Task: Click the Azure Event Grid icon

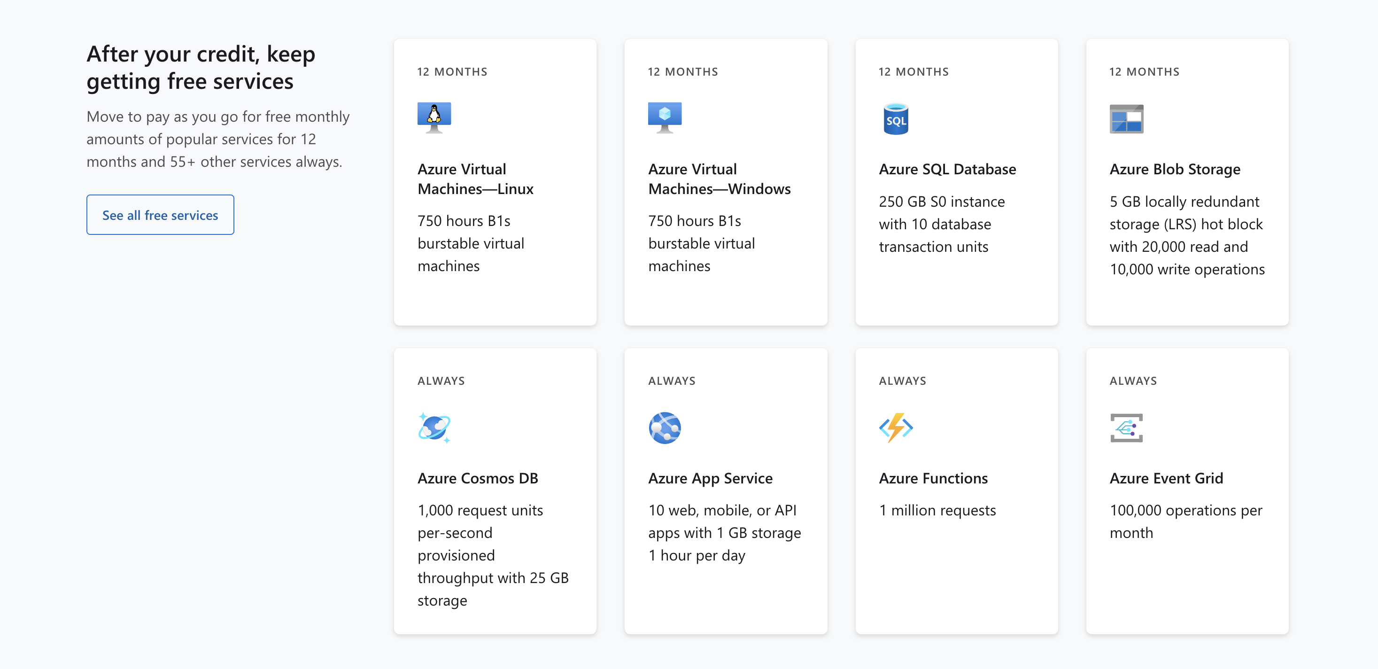Action: (1127, 428)
